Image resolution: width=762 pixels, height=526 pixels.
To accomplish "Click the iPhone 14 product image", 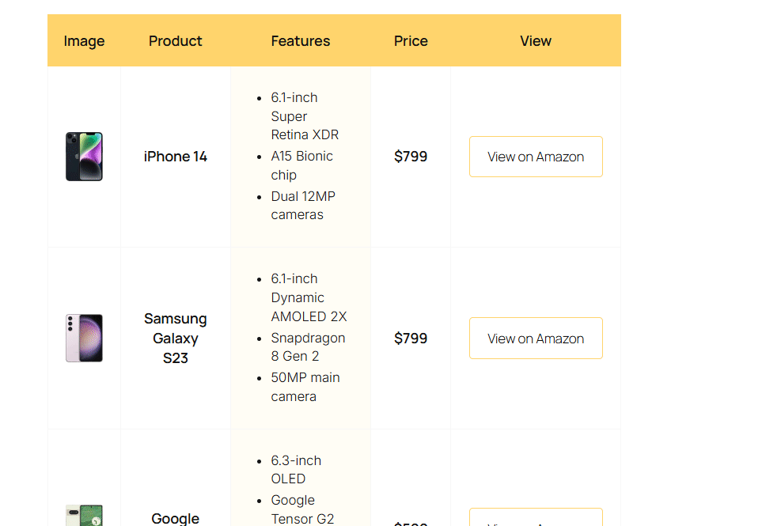I will pos(84,157).
